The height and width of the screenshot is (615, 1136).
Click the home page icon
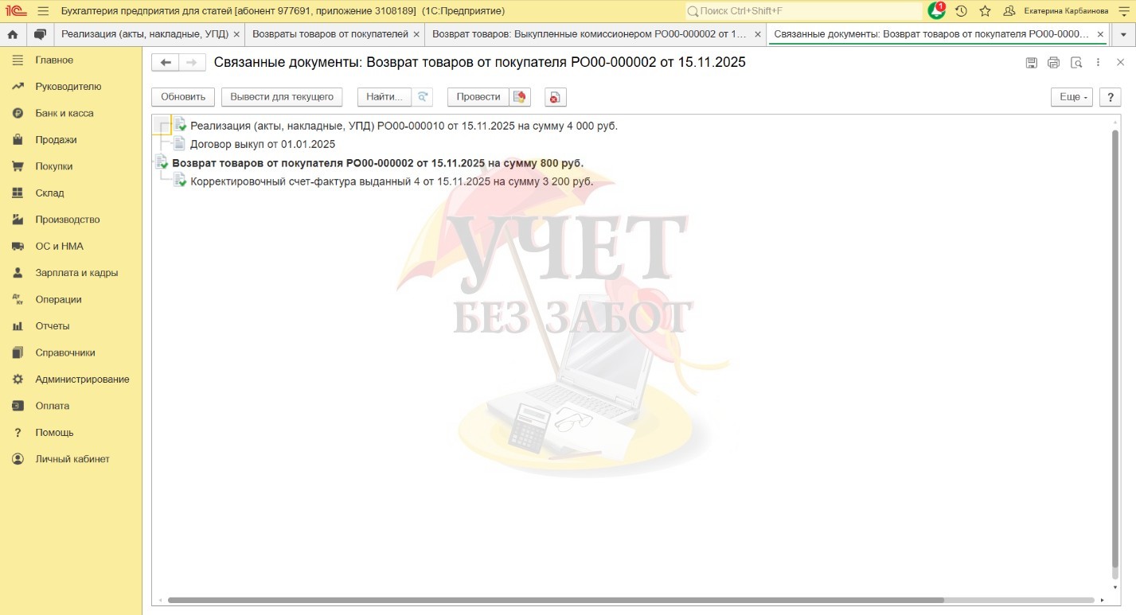tap(13, 34)
